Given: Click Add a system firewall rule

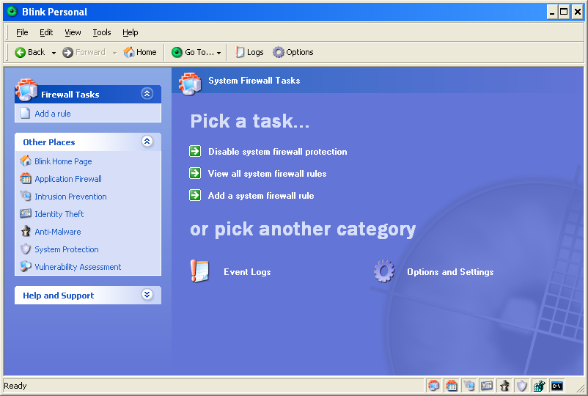Looking at the screenshot, I should pyautogui.click(x=261, y=196).
